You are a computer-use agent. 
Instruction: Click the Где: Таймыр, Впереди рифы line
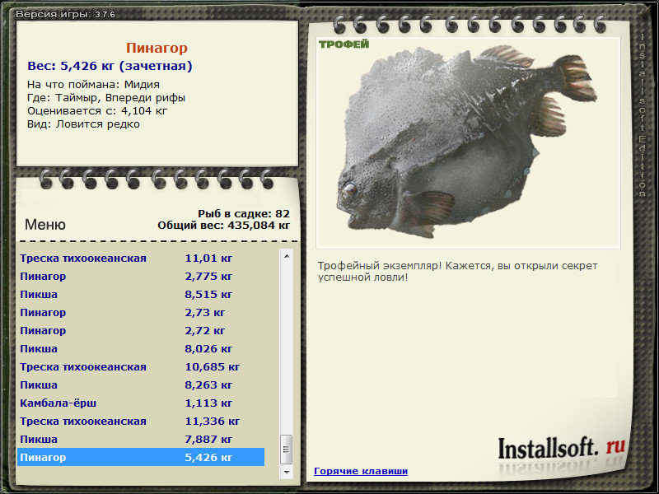(x=106, y=97)
